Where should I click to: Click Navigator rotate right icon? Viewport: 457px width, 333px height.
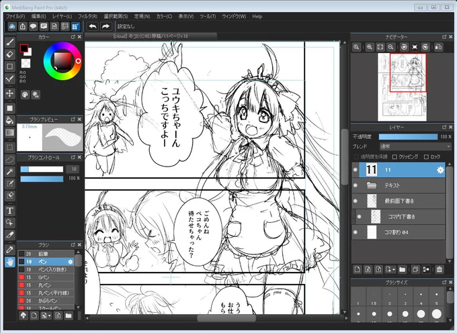coord(425,47)
